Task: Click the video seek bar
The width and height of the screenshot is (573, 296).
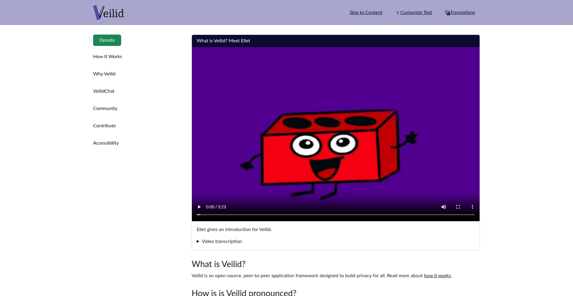Action: click(335, 214)
